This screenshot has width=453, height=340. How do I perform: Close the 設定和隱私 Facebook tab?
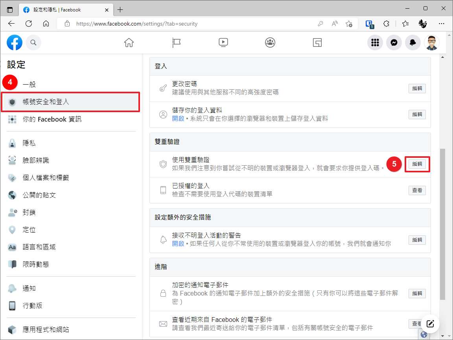107,10
